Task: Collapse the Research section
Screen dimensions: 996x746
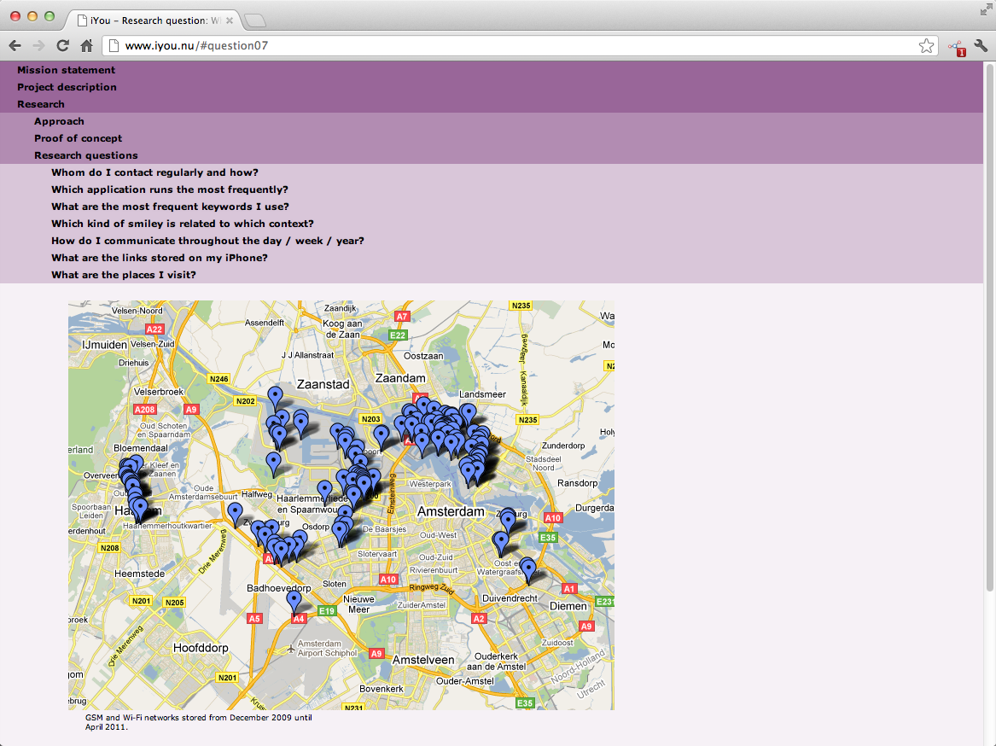Action: coord(41,104)
